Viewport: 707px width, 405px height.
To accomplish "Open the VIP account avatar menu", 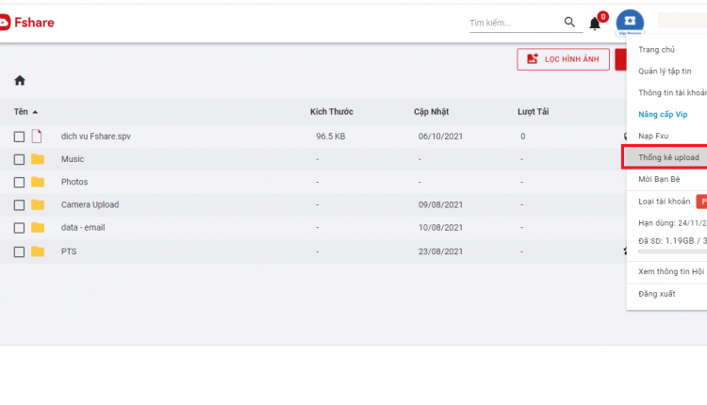I will [630, 21].
